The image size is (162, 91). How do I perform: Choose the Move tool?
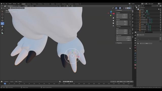[2, 17]
